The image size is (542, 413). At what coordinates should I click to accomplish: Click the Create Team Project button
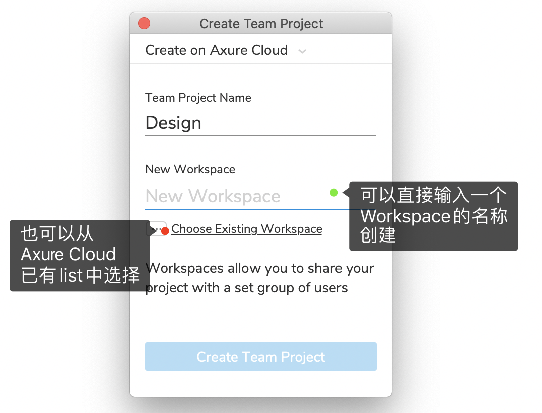click(x=261, y=357)
